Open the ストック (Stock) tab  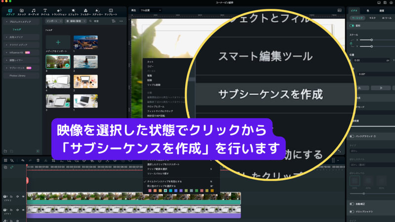pos(22,12)
